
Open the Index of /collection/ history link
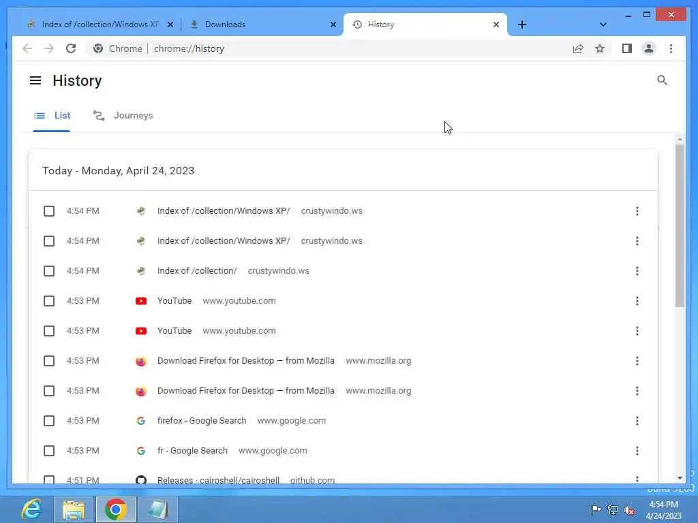click(x=197, y=271)
